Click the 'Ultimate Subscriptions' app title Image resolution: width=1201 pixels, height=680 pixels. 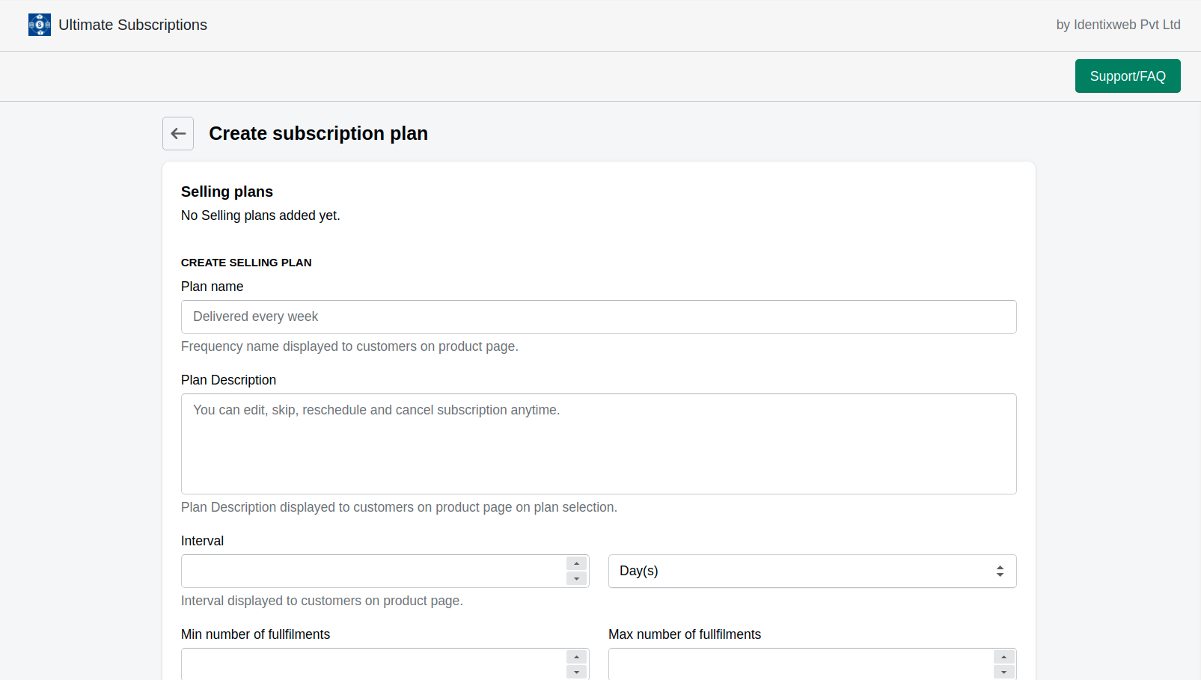tap(132, 25)
